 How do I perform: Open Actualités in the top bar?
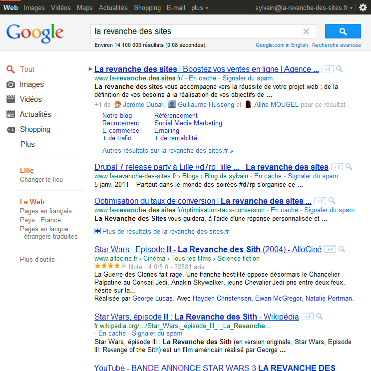point(113,8)
